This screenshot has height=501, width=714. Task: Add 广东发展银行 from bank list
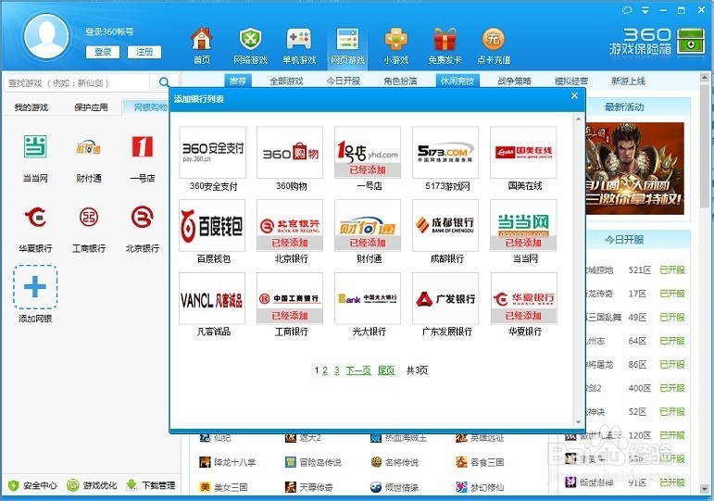(445, 298)
